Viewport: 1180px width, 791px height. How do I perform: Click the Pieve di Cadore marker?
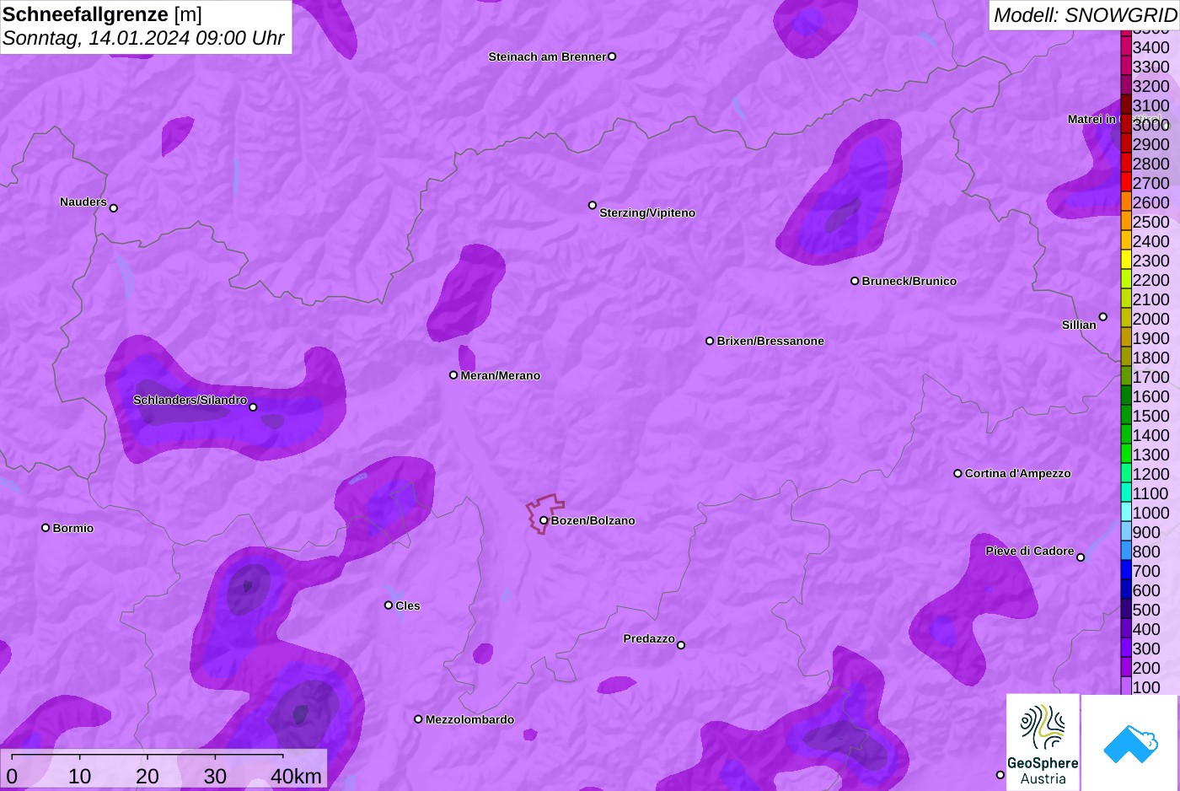(1081, 557)
